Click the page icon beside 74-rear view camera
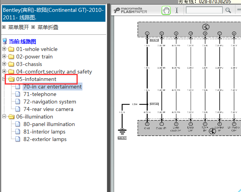The image size is (241, 192). 18,109
